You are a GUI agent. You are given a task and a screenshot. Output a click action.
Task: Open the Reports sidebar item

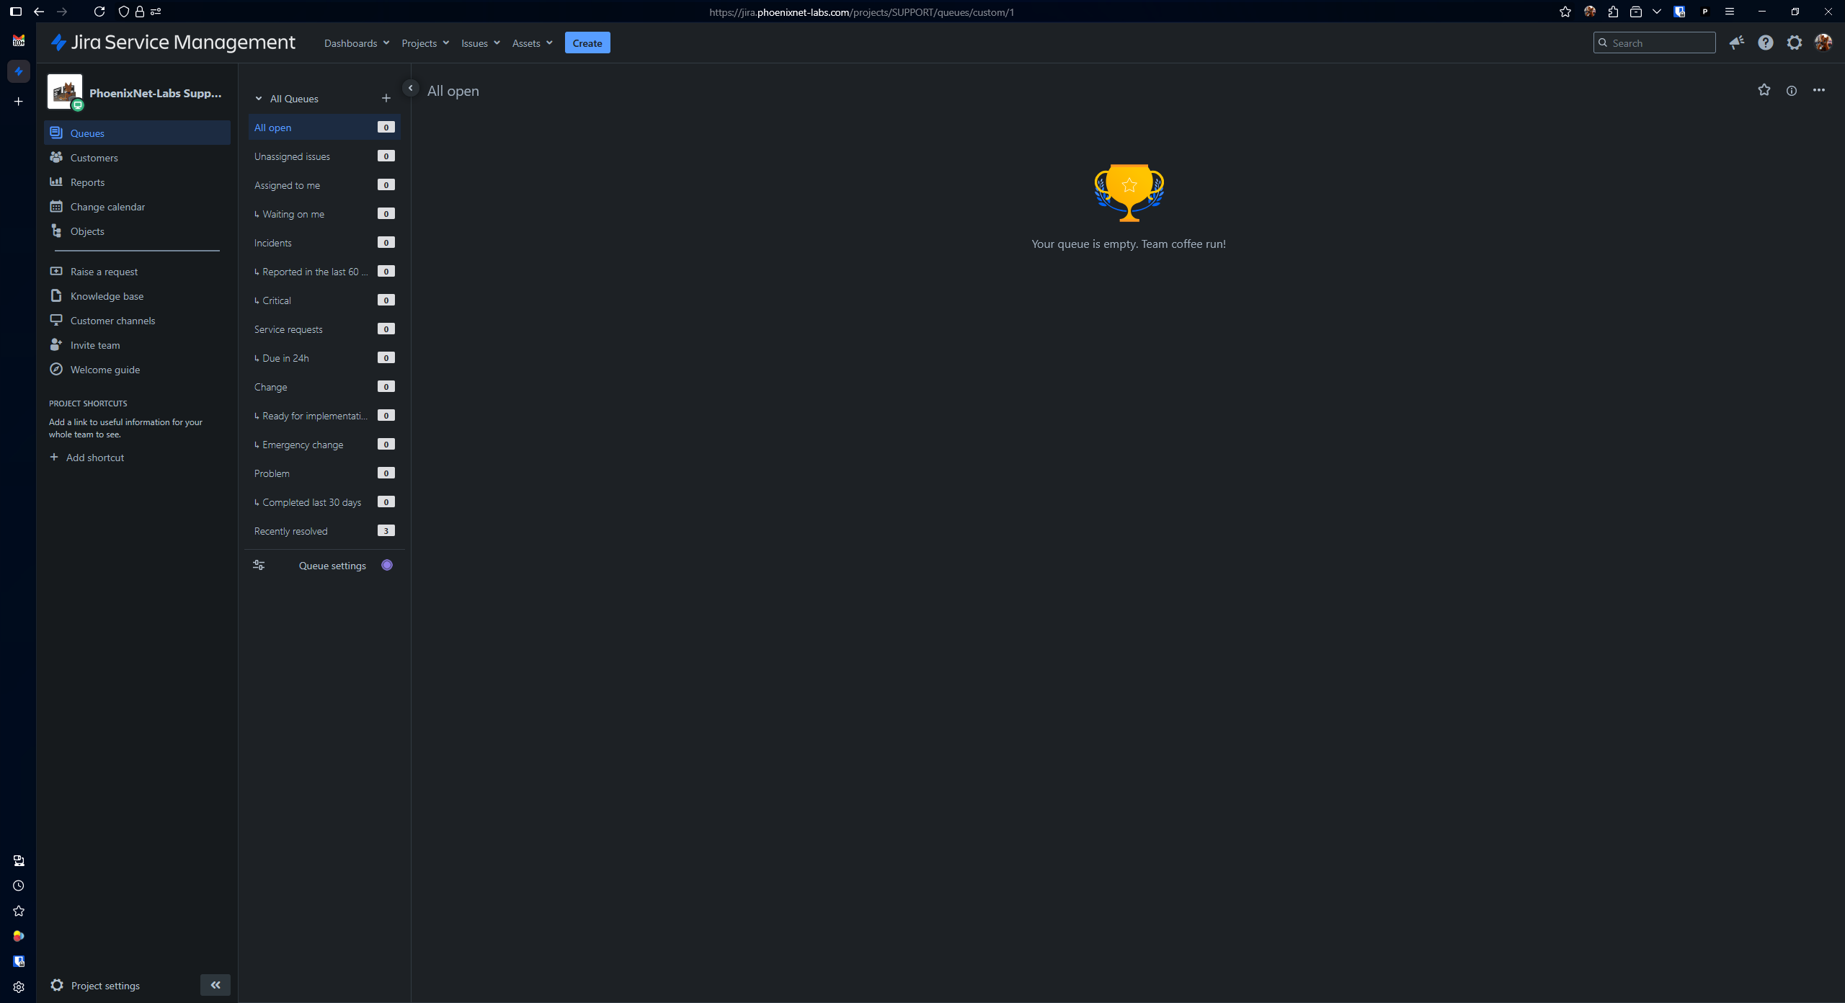(87, 182)
